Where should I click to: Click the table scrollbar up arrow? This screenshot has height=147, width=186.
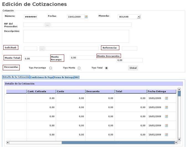click(x=179, y=89)
